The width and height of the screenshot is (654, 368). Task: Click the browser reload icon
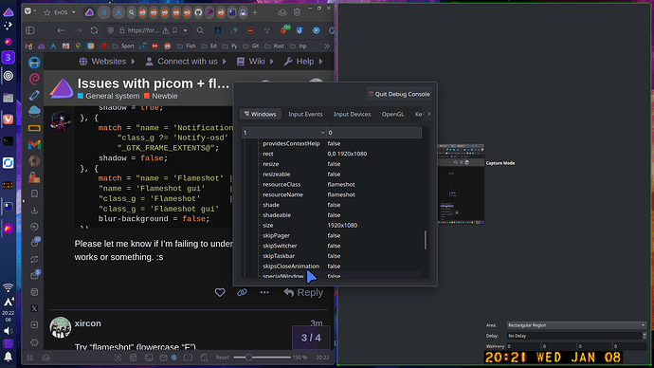(x=94, y=30)
